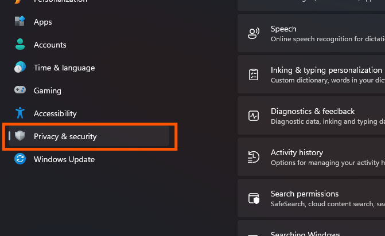Screen dimensions: 385x236
Task: Click the Diagnostics & feedback icon
Action: 254,116
